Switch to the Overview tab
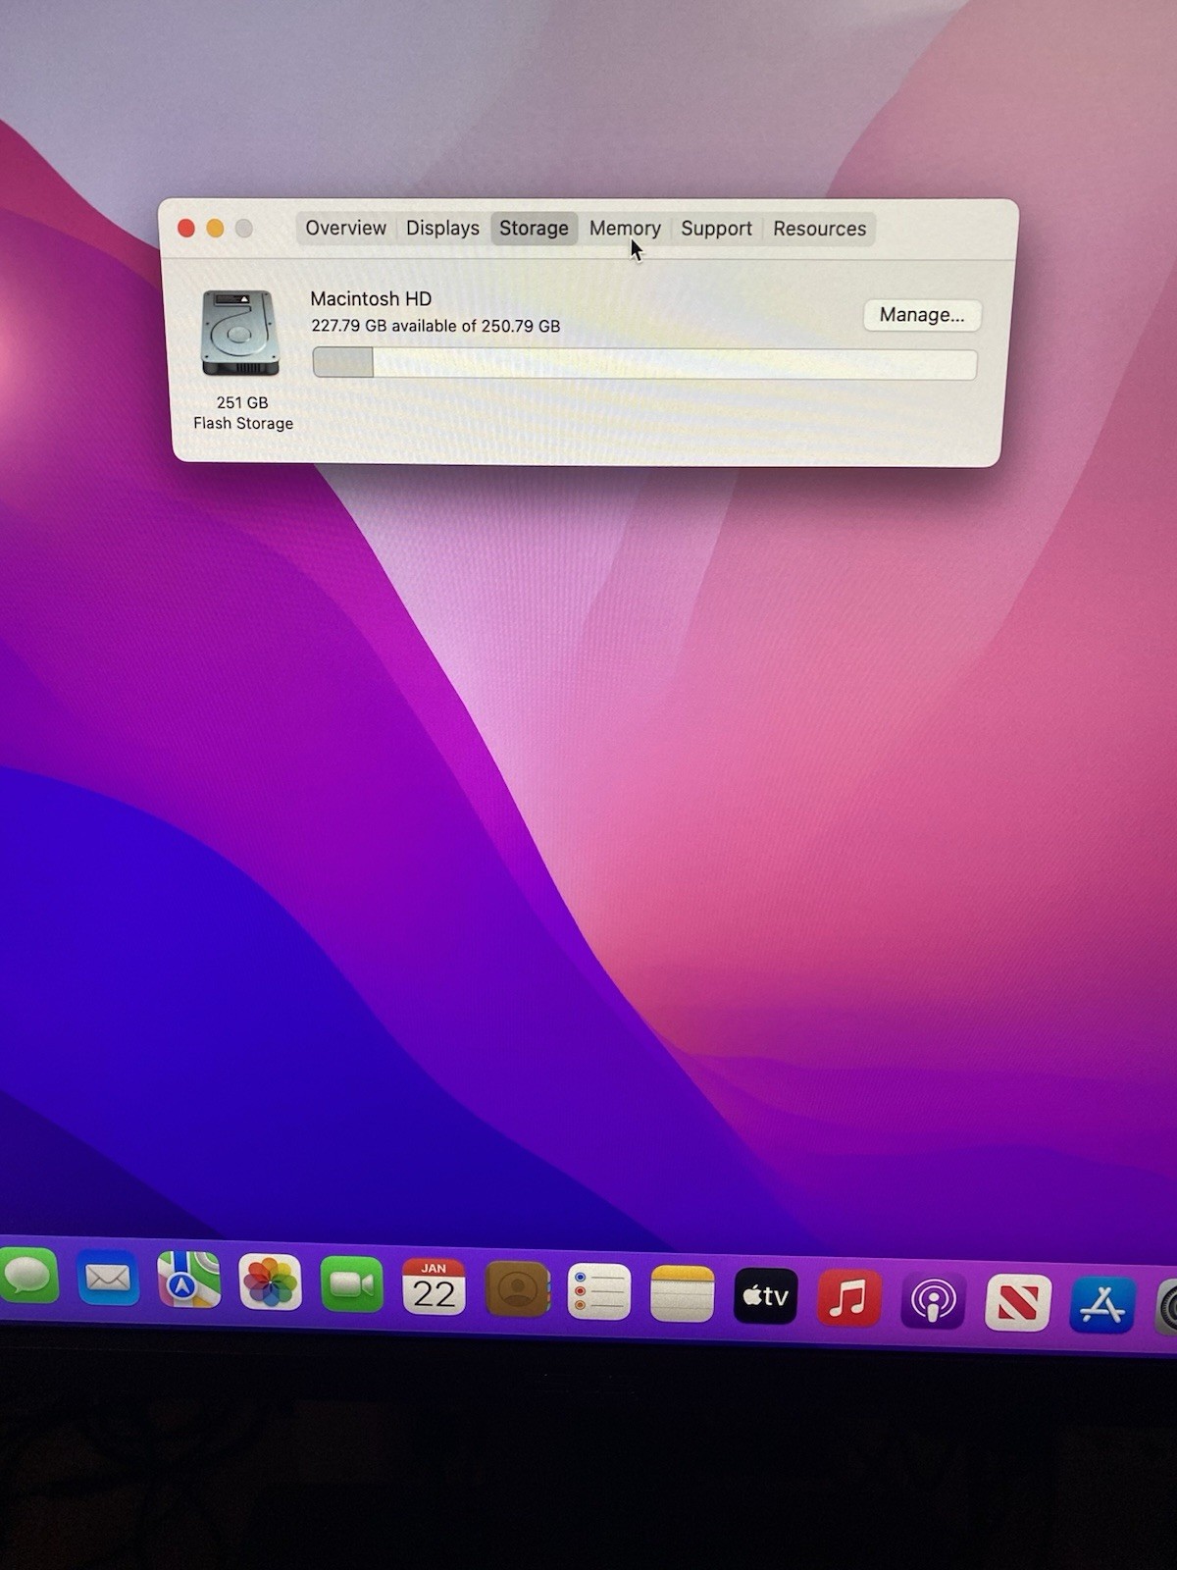 pos(345,228)
